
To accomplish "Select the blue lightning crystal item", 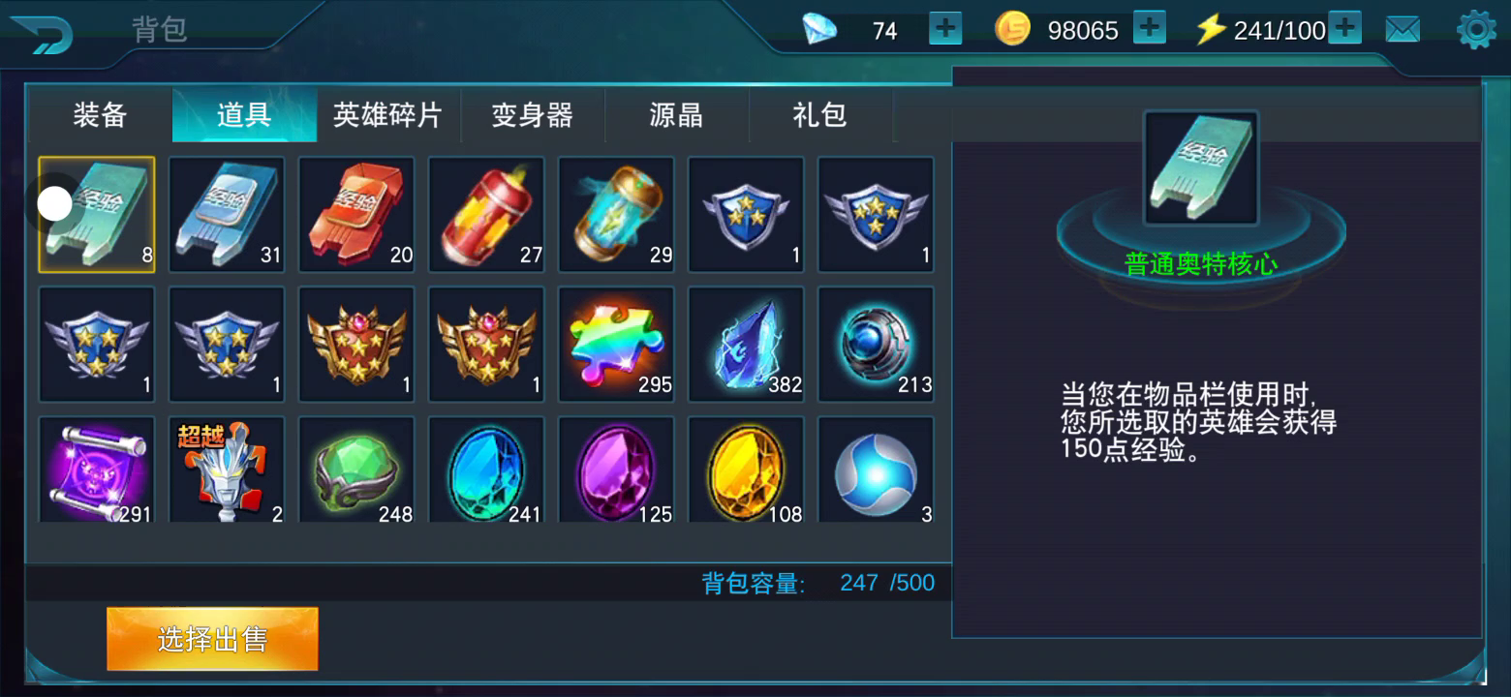I will tap(746, 344).
